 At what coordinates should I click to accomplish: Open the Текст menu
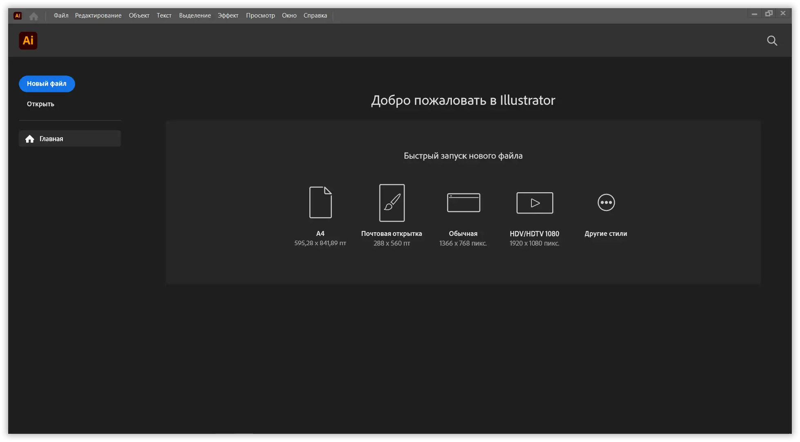164,16
